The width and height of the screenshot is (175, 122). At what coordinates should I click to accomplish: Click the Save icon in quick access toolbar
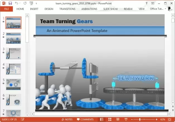tap(10, 3)
